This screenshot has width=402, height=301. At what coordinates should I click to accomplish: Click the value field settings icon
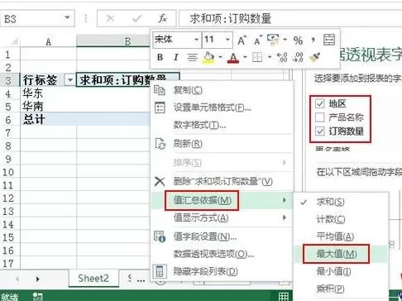click(160, 236)
